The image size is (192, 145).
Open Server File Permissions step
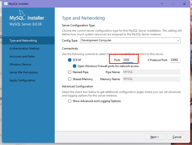click(x=24, y=72)
